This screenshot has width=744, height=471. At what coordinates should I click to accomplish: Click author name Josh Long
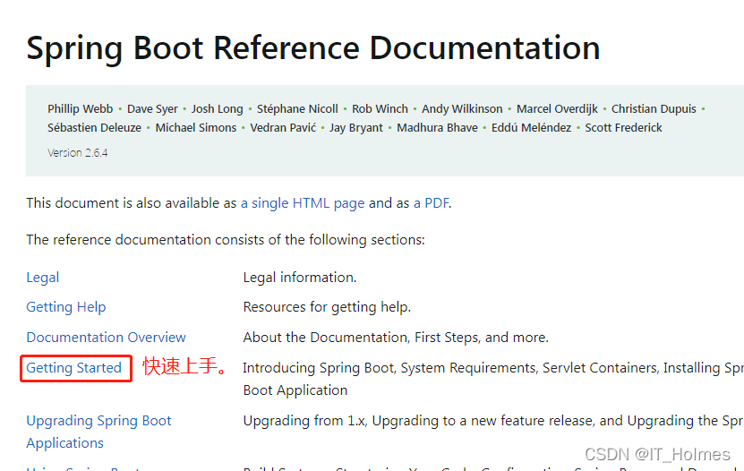pos(217,109)
